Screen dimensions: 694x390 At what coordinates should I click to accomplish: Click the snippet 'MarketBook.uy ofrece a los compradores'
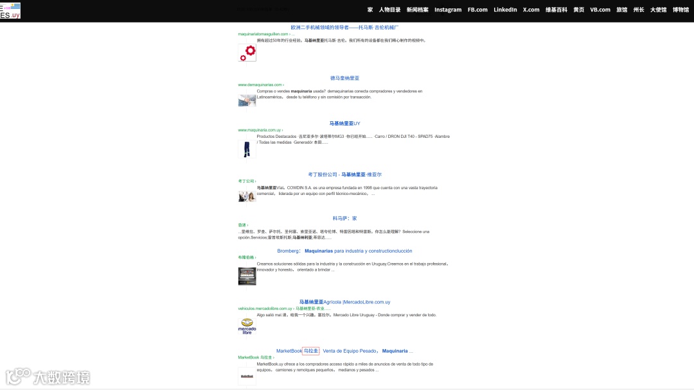(x=345, y=367)
